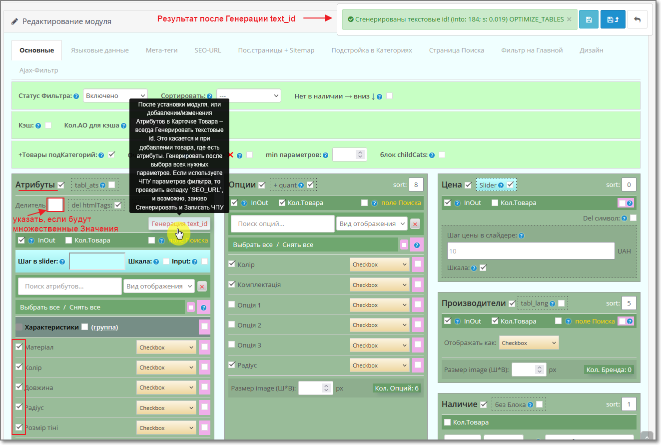
Task: Toggle the Нет в наличии вниз checkbox
Action: pyautogui.click(x=389, y=96)
